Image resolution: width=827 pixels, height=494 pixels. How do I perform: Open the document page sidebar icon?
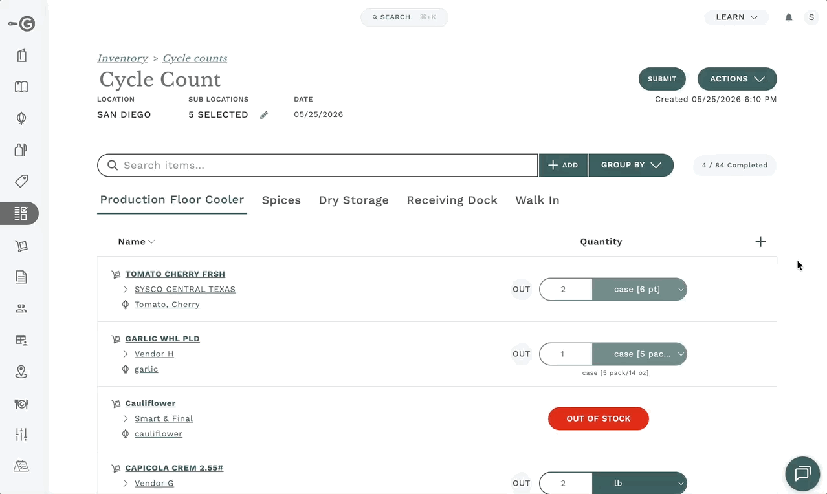pyautogui.click(x=21, y=277)
